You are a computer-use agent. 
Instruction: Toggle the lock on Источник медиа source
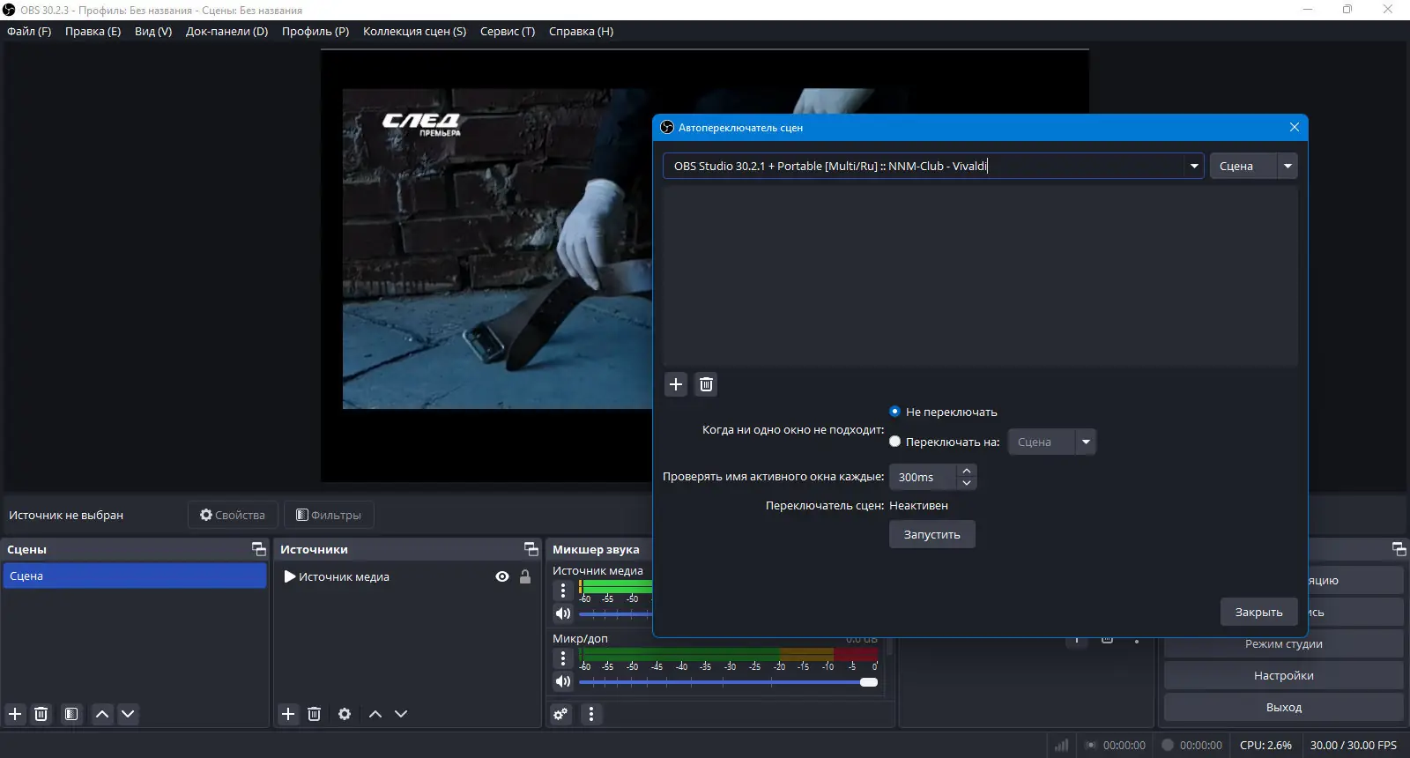pyautogui.click(x=525, y=576)
